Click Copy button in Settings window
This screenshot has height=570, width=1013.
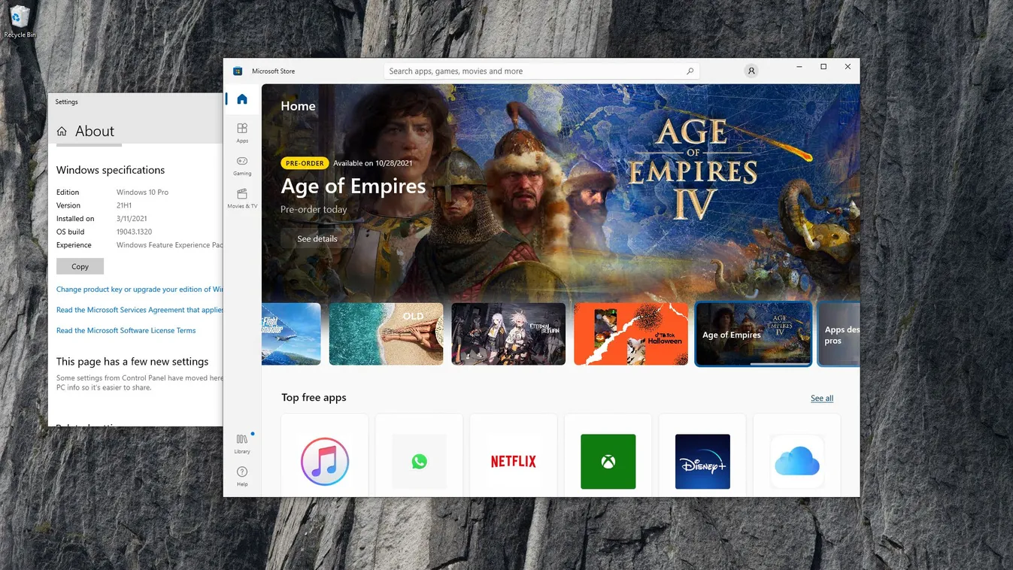point(80,266)
